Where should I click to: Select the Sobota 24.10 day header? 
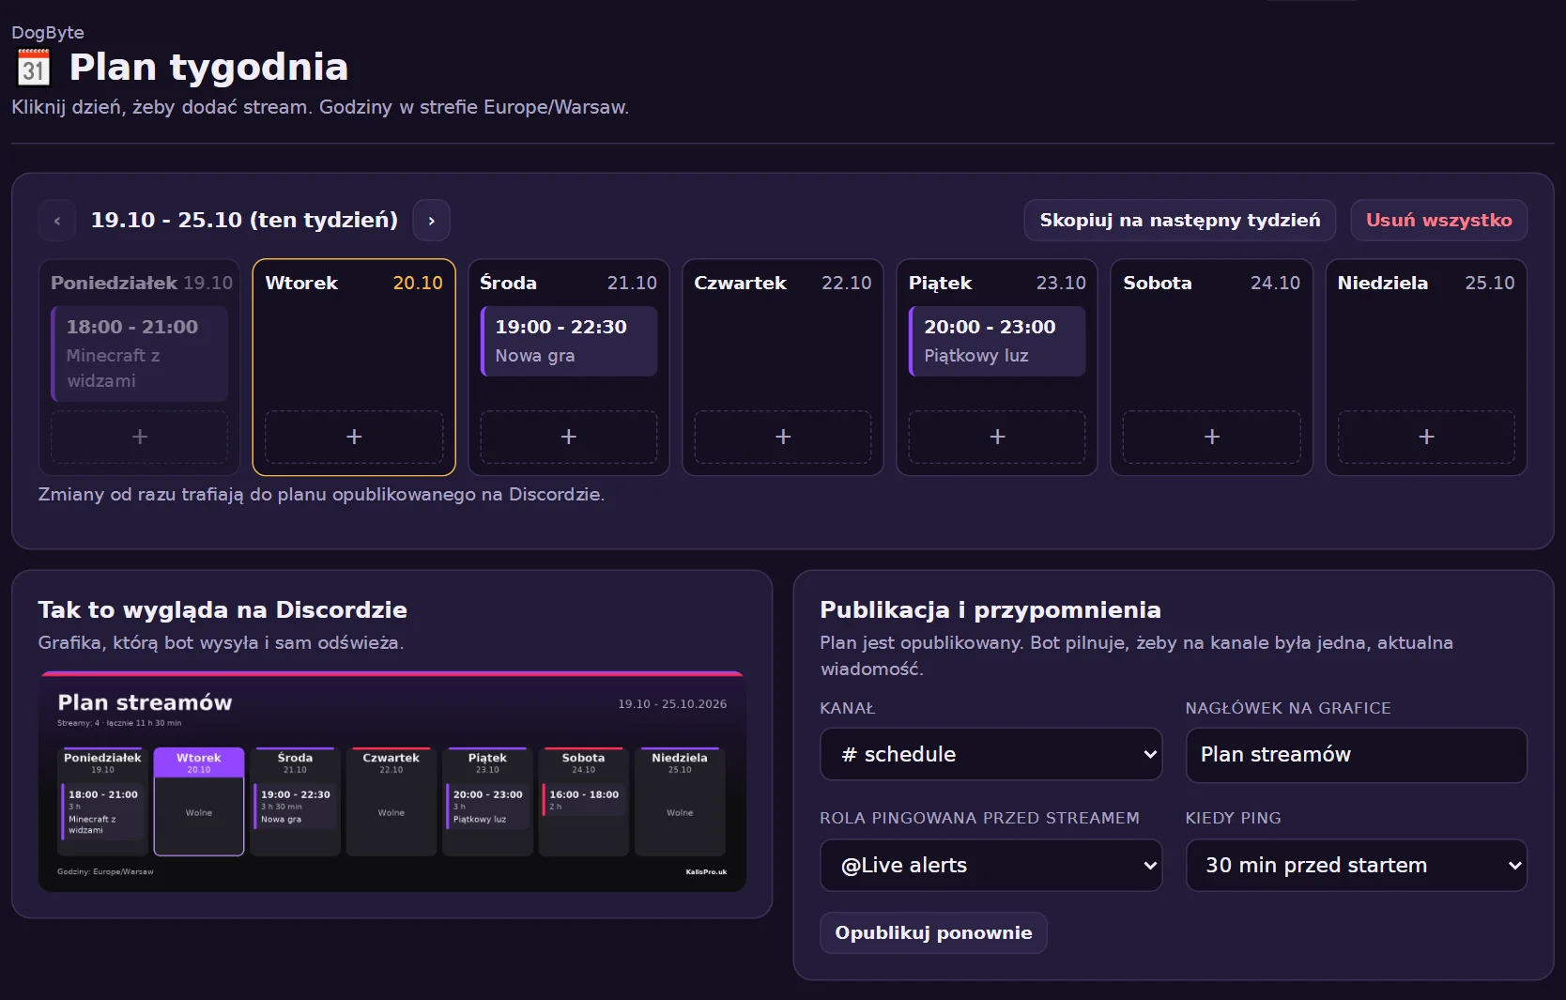pos(1212,283)
